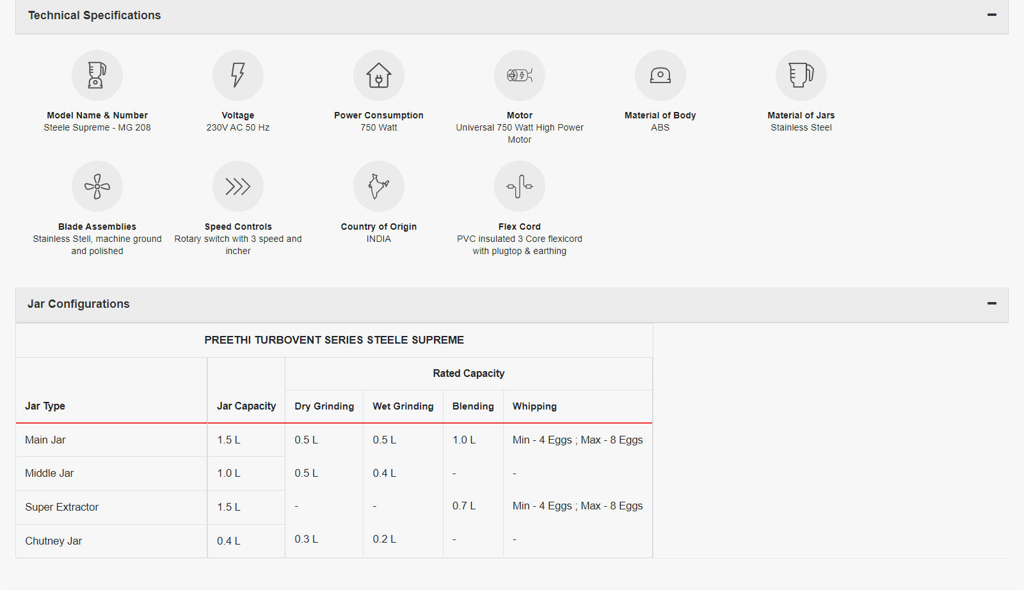Select Main Jar wet grinding '0.5 L' cell
Viewport: 1024px width, 590px height.
(385, 440)
